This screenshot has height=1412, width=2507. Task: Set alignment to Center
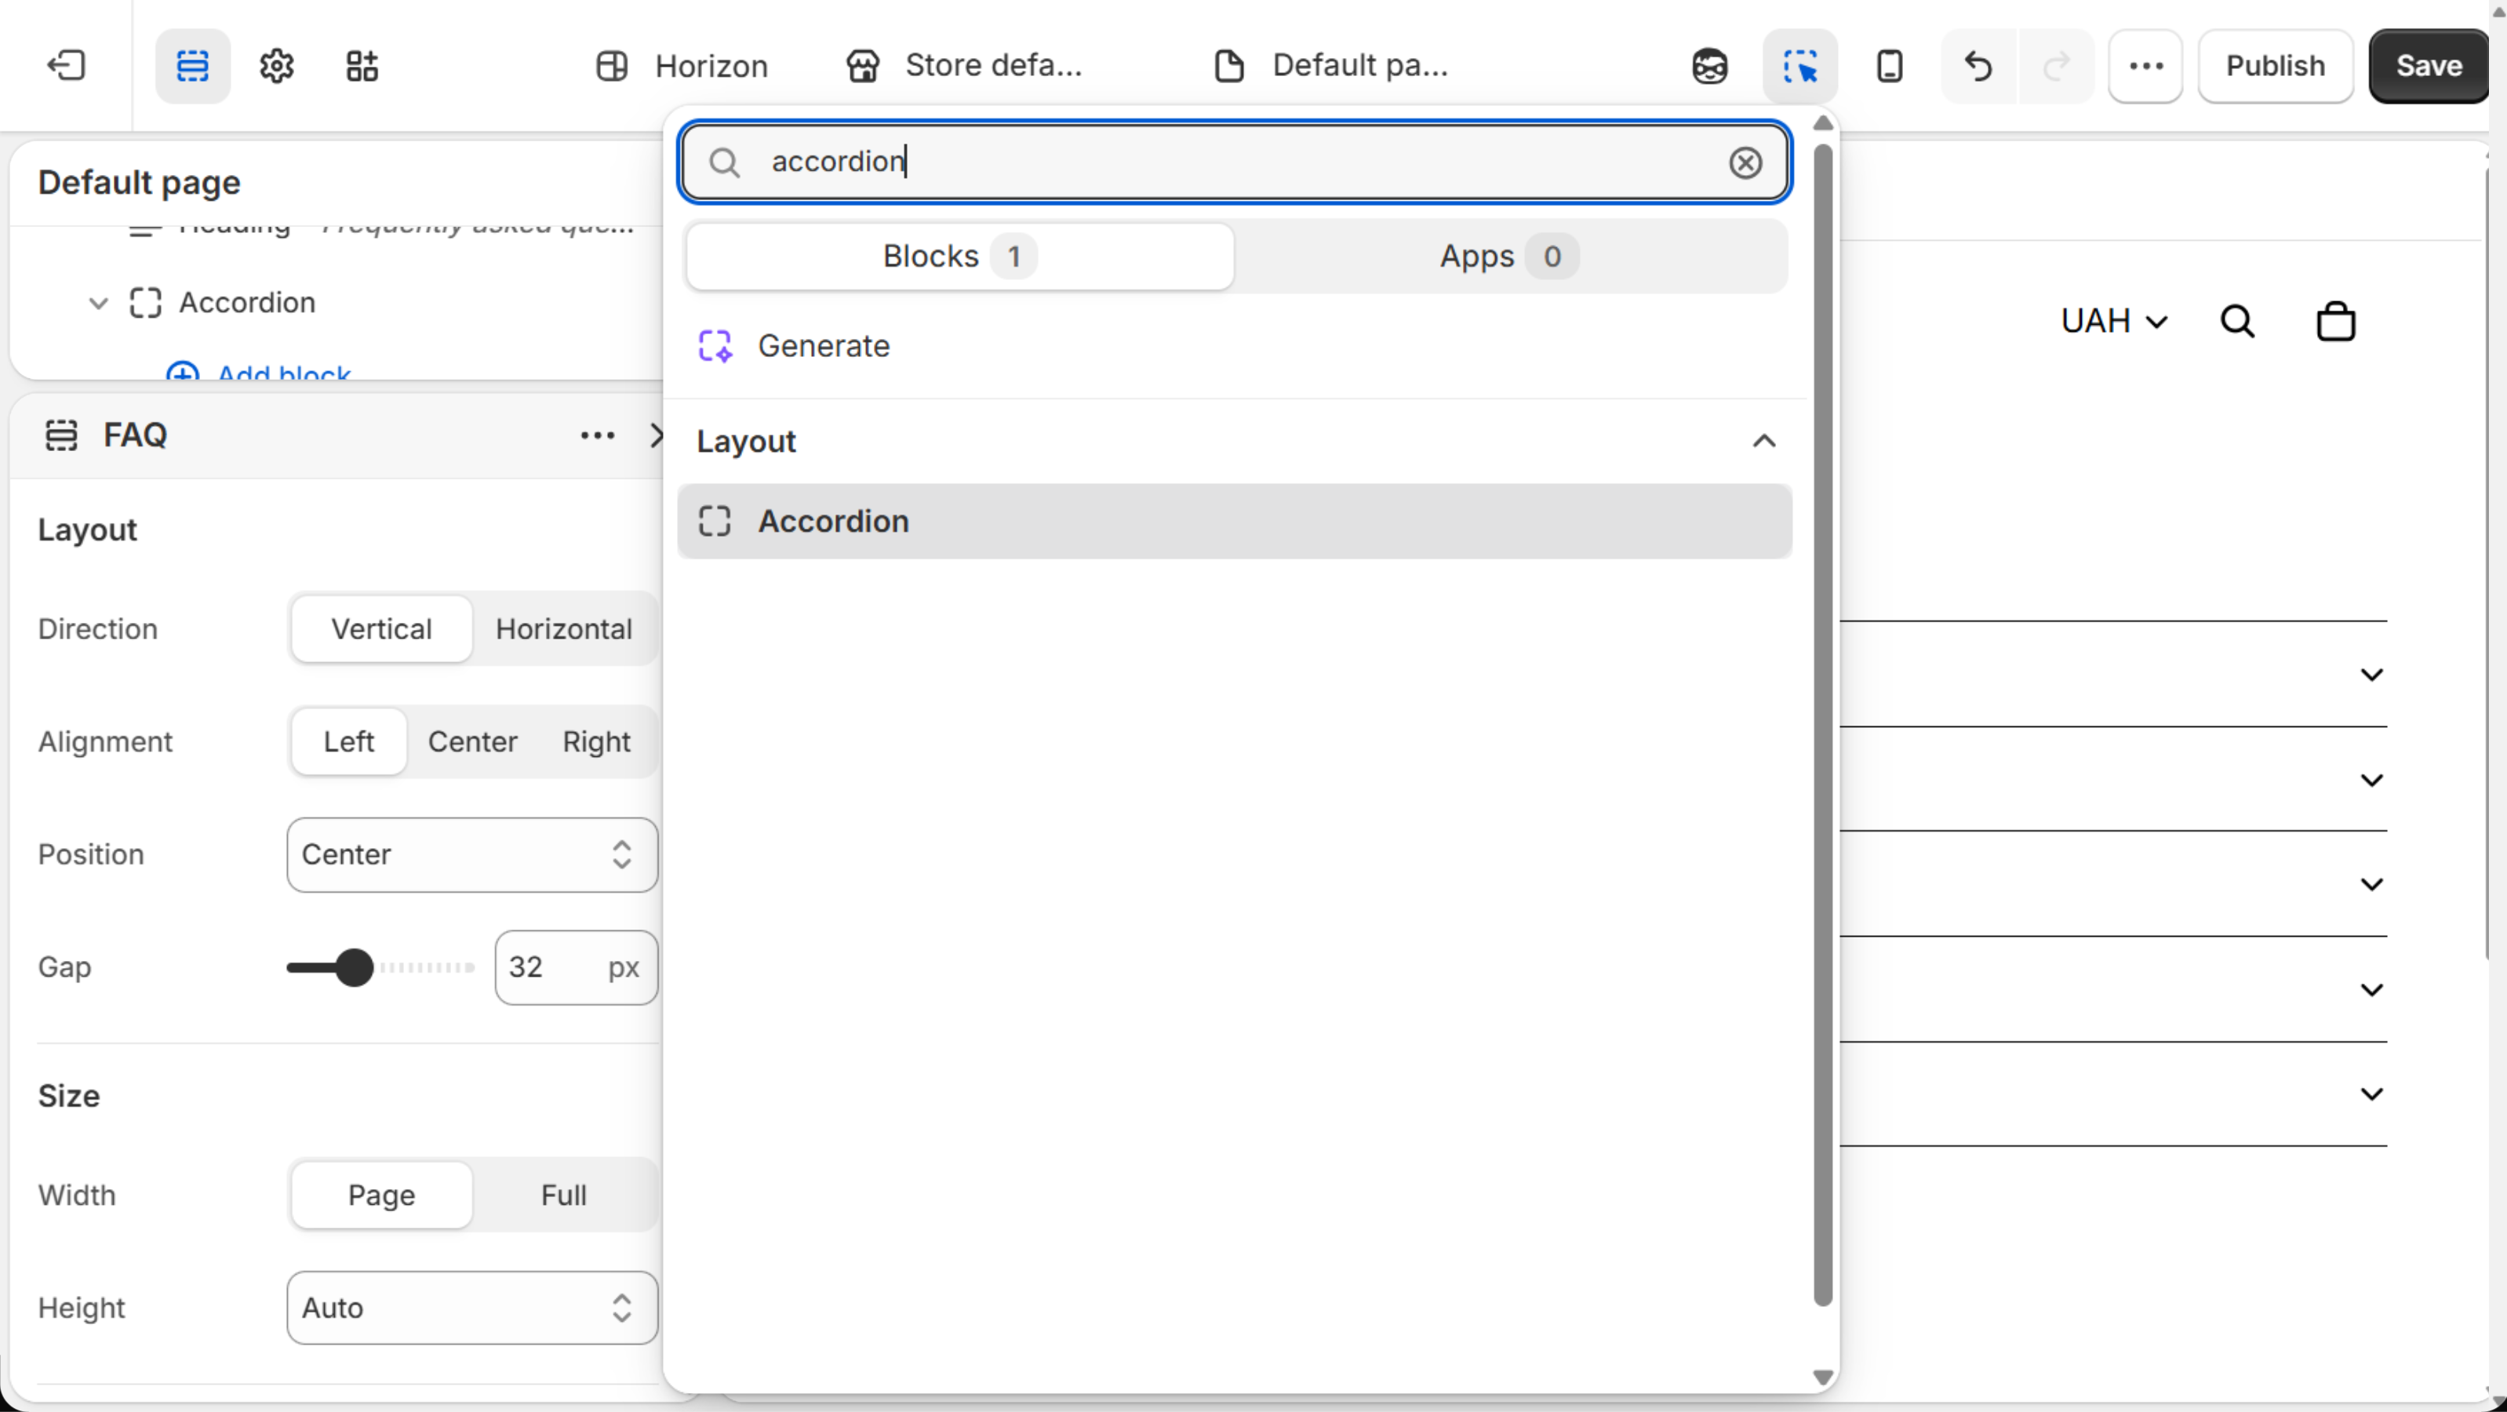pos(472,741)
